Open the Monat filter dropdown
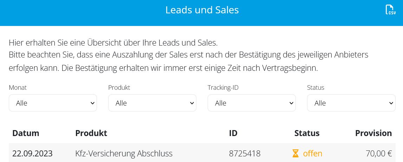 pos(53,103)
